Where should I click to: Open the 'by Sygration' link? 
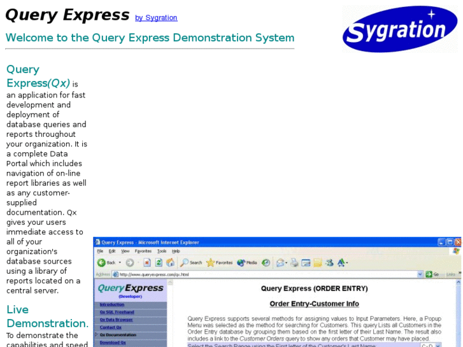(156, 18)
